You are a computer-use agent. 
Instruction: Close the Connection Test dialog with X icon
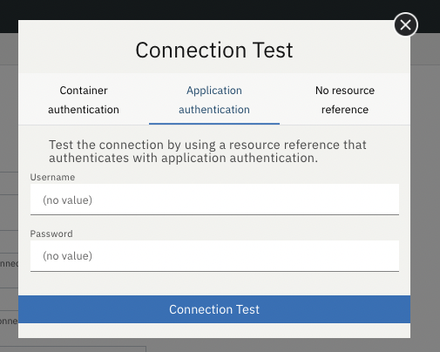pos(406,24)
